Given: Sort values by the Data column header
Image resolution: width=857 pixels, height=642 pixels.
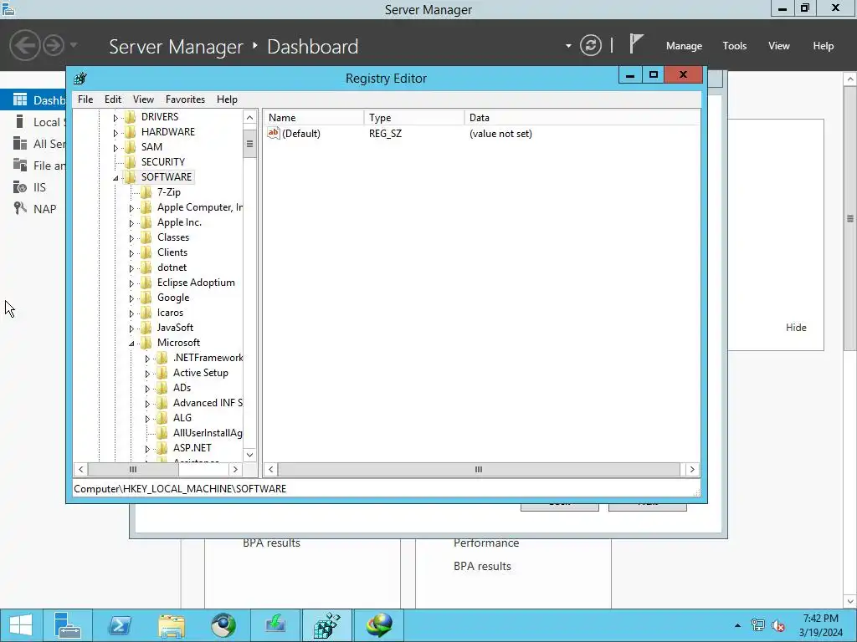Looking at the screenshot, I should pyautogui.click(x=582, y=117).
